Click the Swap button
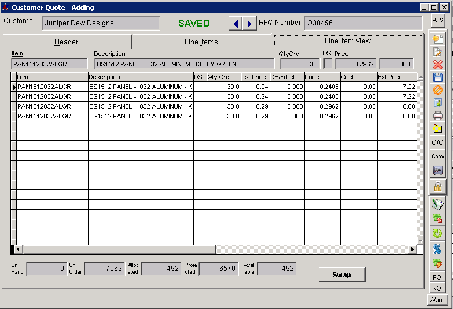This screenshot has height=309, width=453. pos(341,275)
